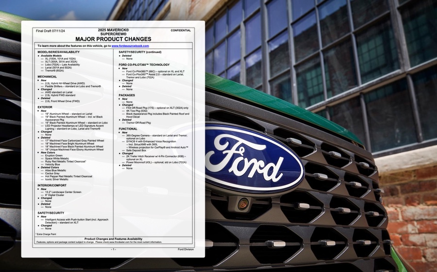Open the www.fordsourcebook.com link
437x272 pixels.
pyautogui.click(x=130, y=45)
